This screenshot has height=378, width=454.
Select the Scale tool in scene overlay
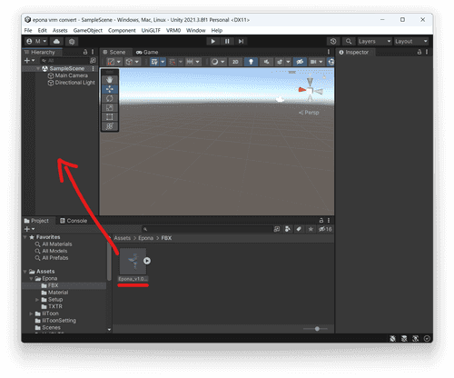(x=109, y=108)
